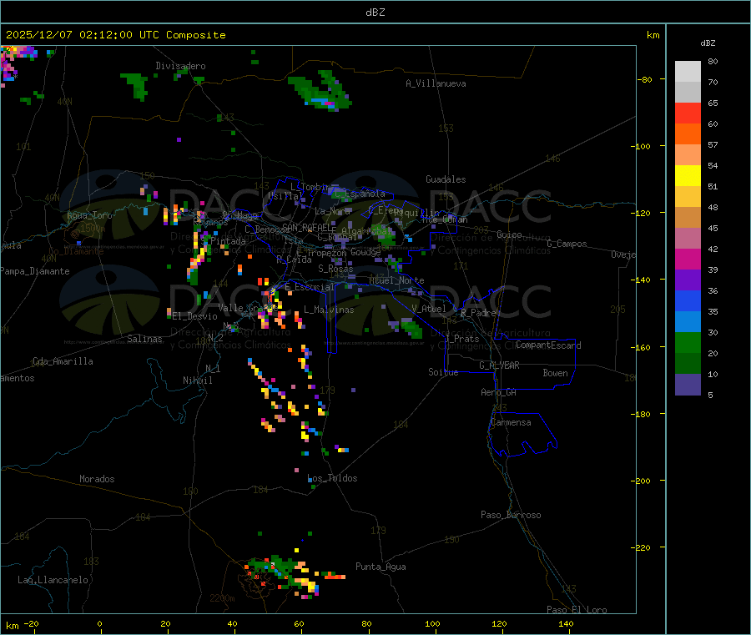The height and width of the screenshot is (635, 751).
Task: Select the magenta 42 dBZ legend swatch
Action: (688, 259)
